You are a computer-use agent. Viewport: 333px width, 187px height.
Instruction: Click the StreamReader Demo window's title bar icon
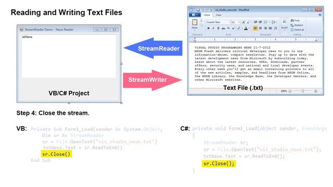pos(21,30)
